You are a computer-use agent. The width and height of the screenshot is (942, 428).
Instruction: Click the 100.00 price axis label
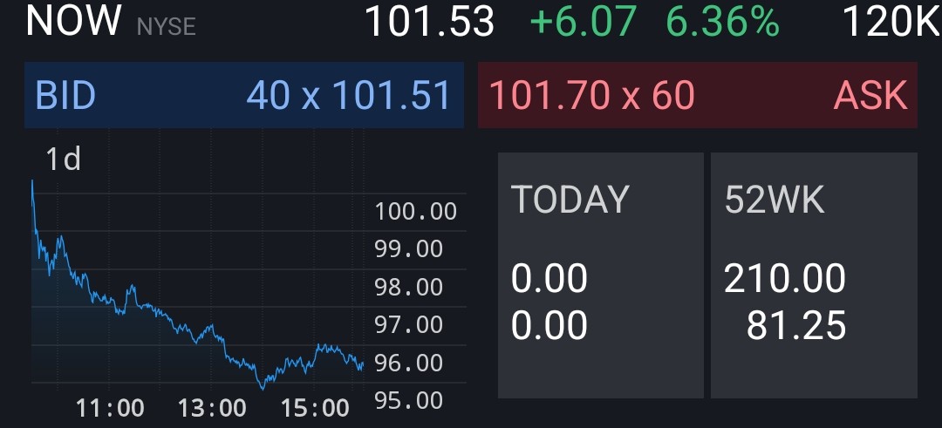point(416,211)
